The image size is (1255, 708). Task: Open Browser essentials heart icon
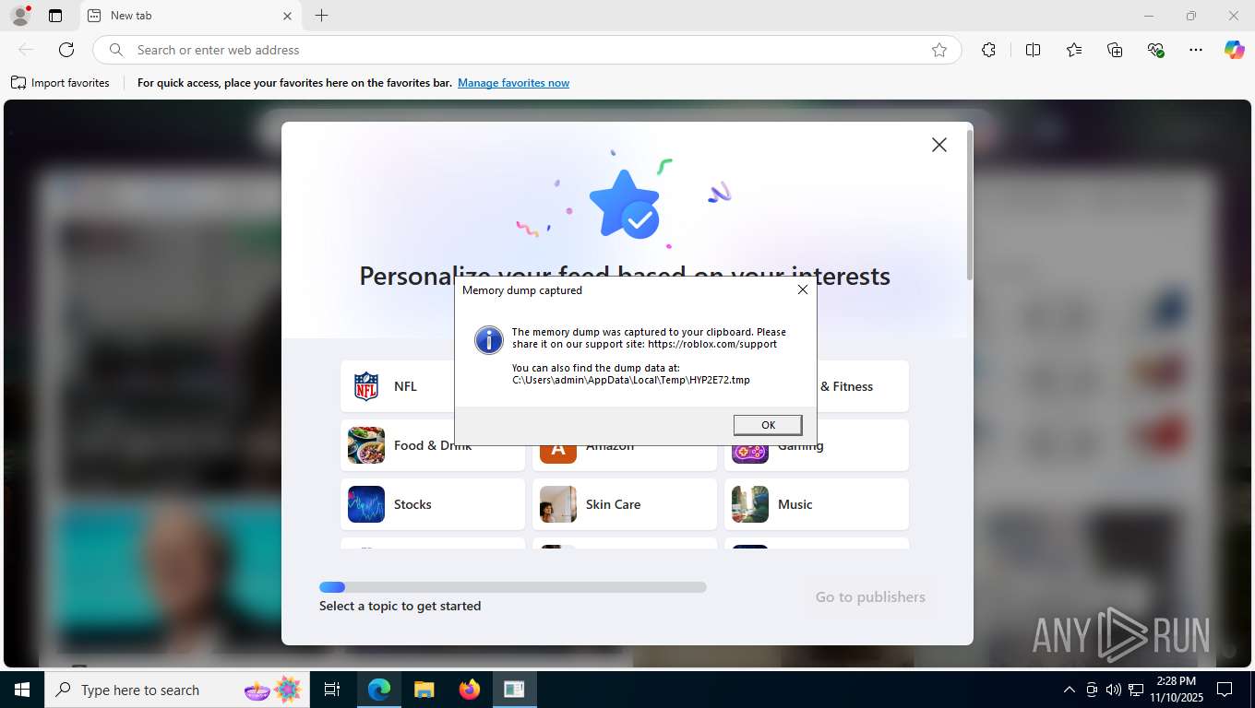tap(1155, 50)
